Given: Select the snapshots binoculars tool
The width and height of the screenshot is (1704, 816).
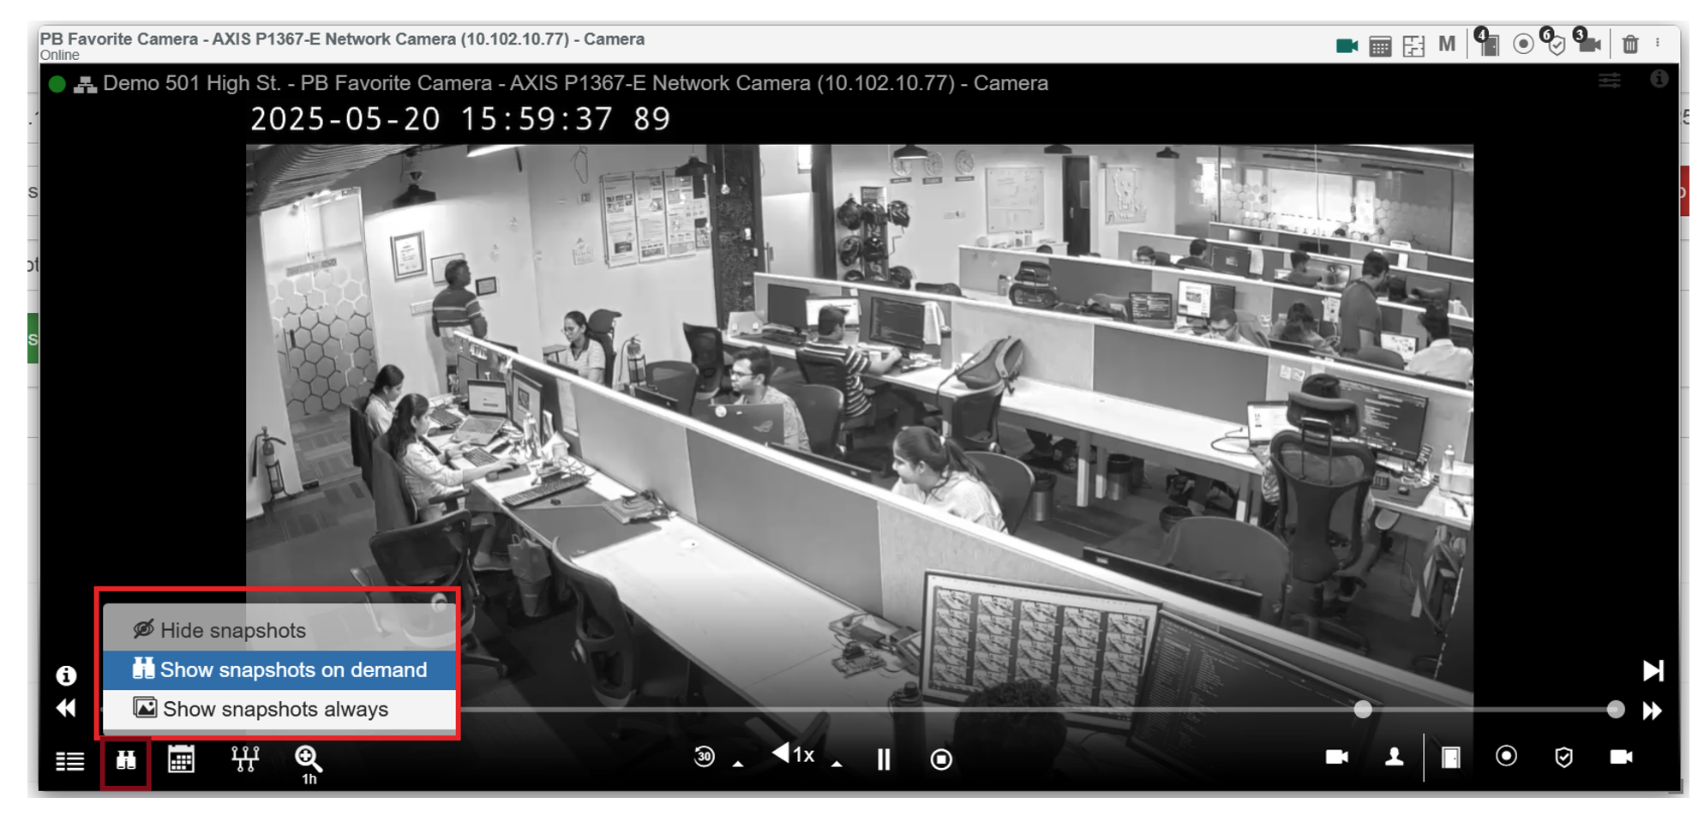Looking at the screenshot, I should pyautogui.click(x=125, y=760).
